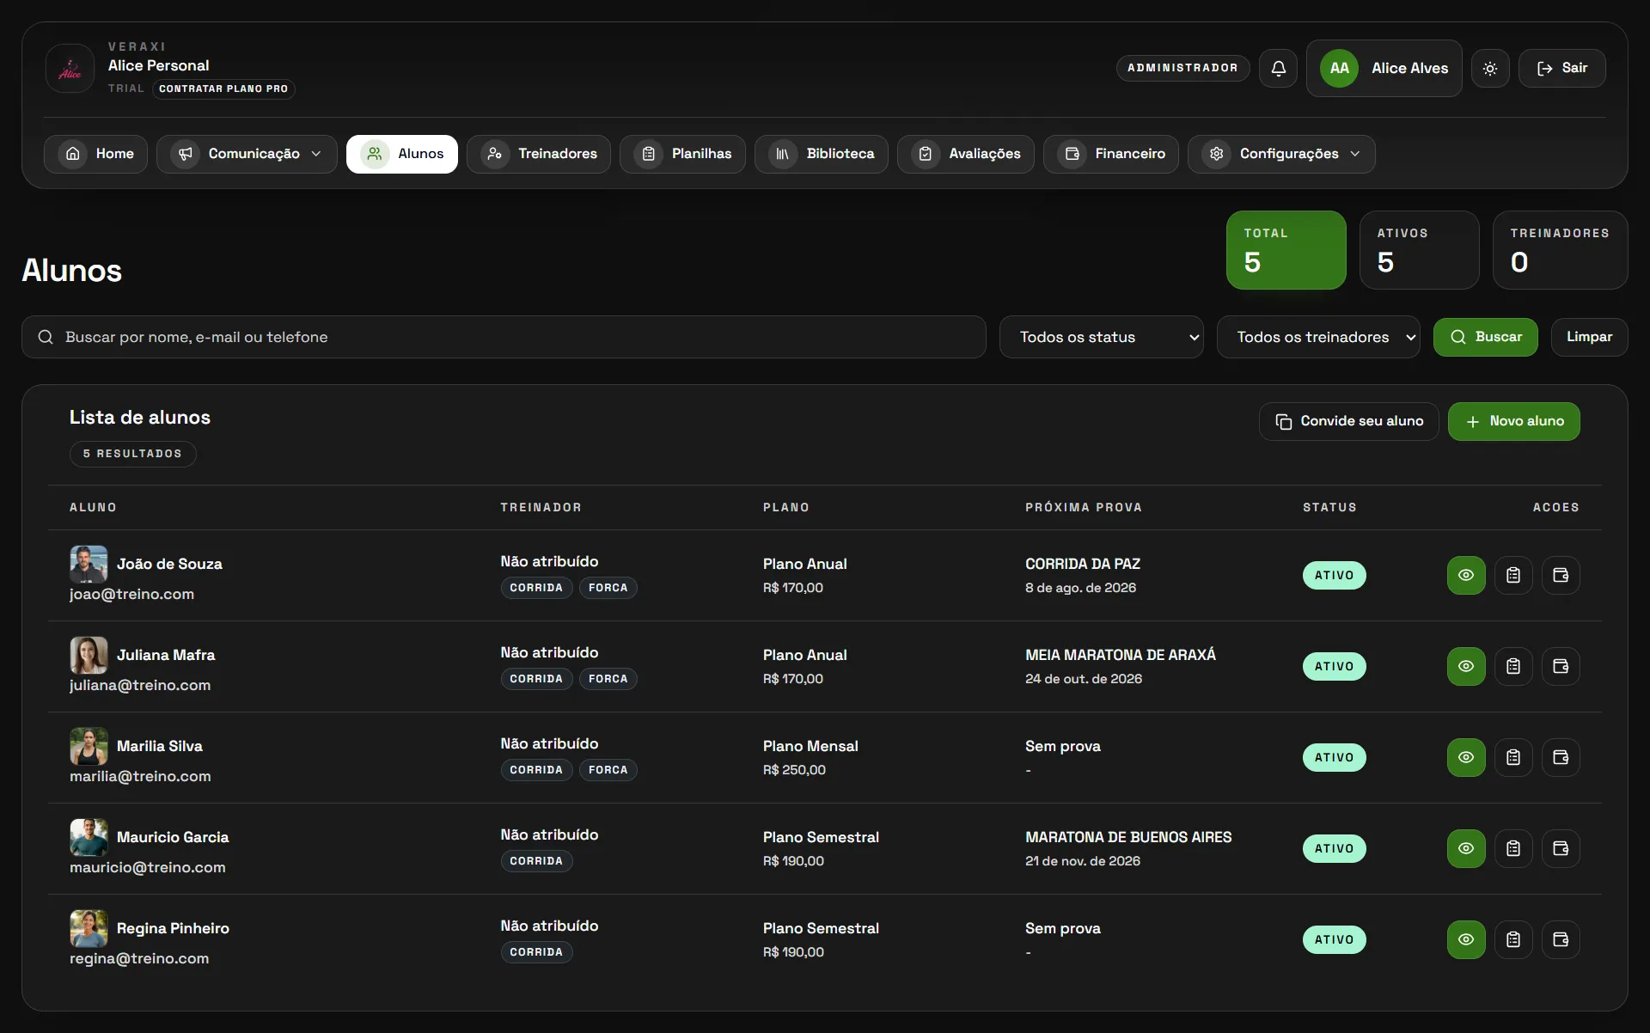The width and height of the screenshot is (1650, 1033).
Task: Click the wallet icon in Juliana Mafra's row
Action: (1561, 666)
